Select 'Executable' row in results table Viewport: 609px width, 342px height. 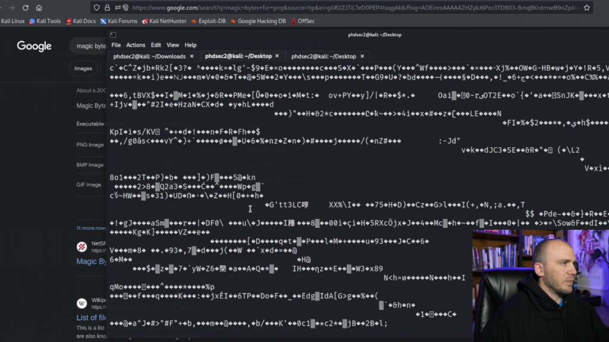91,124
